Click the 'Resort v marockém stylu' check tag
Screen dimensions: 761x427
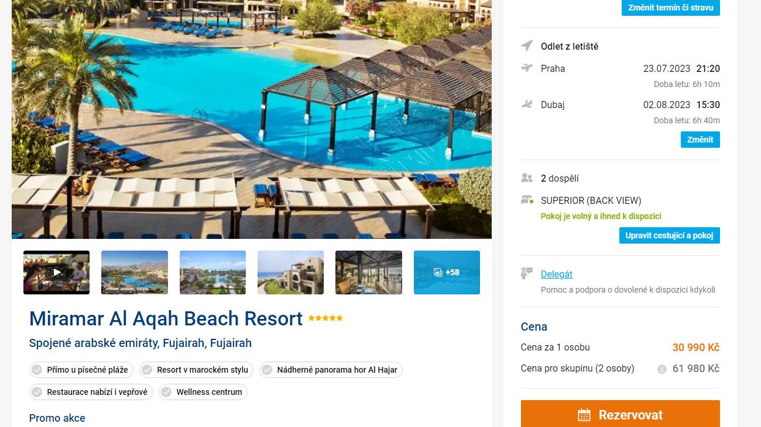click(197, 370)
